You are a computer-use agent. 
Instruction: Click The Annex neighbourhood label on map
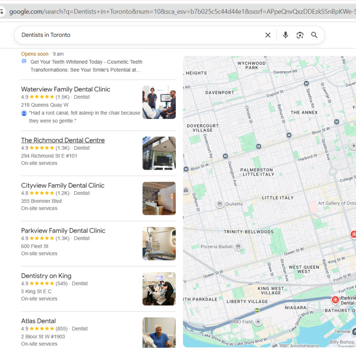coord(304,112)
